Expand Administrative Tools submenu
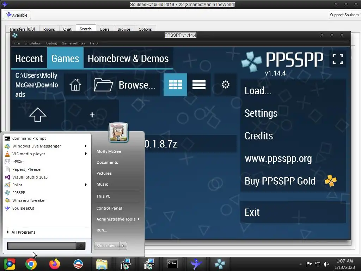Image resolution: width=361 pixels, height=271 pixels. tap(118, 219)
